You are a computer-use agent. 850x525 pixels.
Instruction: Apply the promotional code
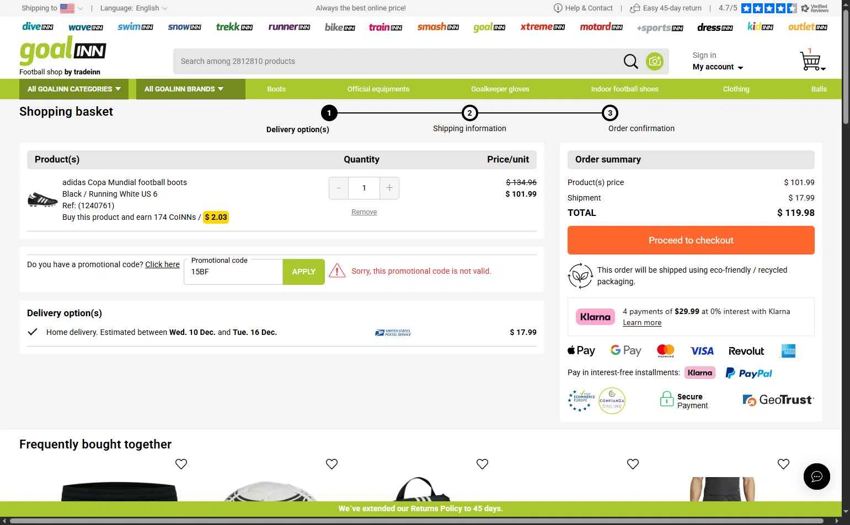tap(304, 272)
